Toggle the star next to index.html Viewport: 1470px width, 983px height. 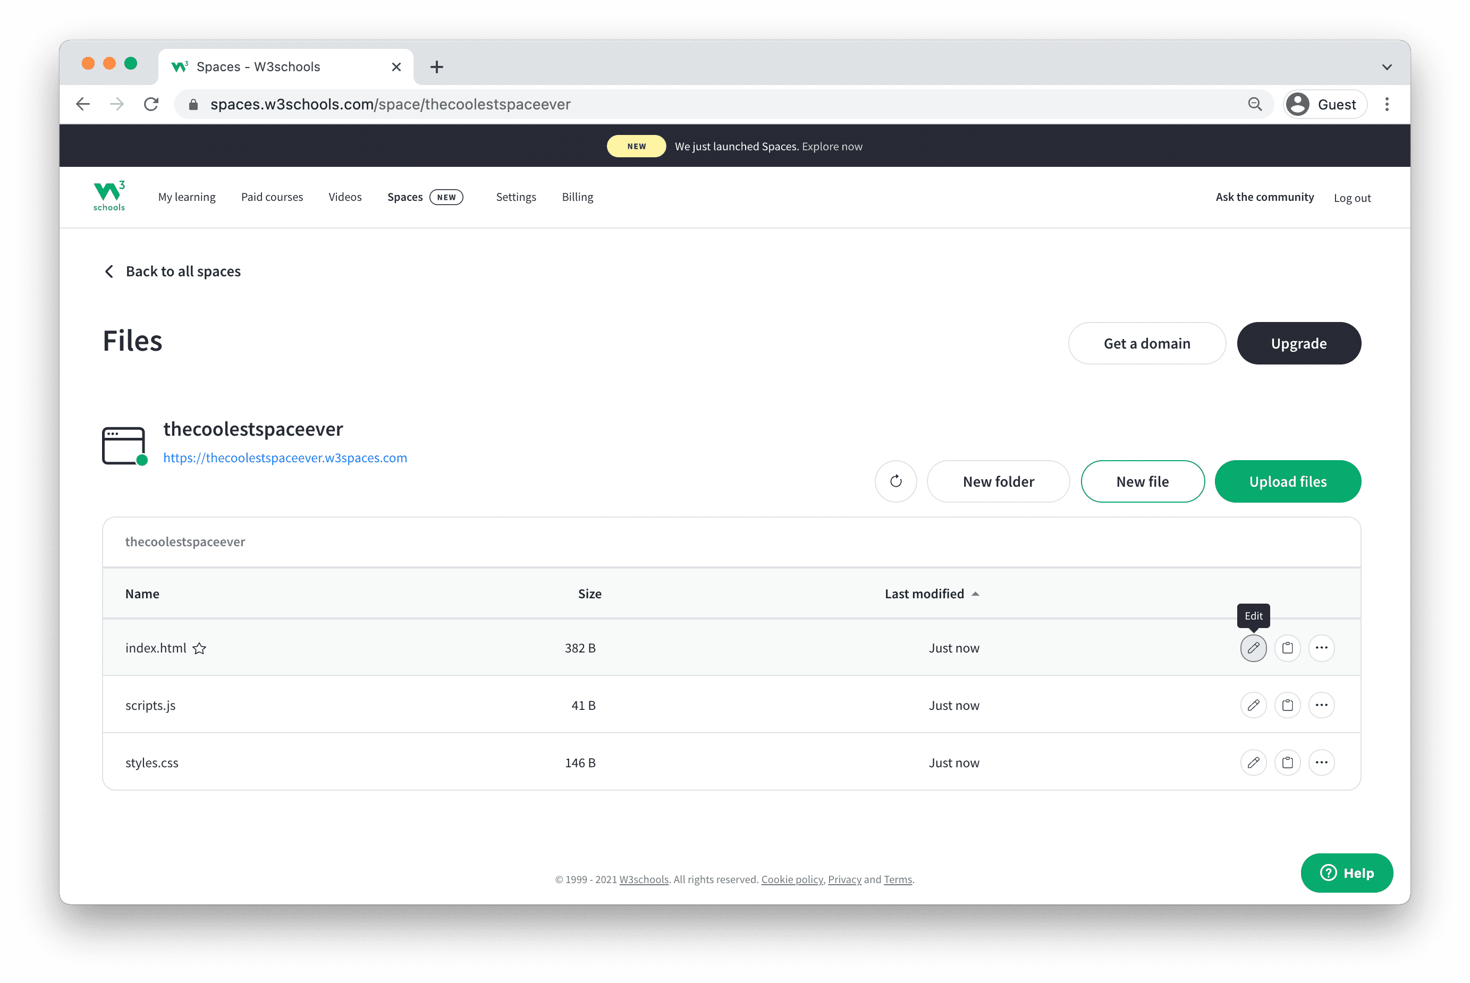pos(199,648)
